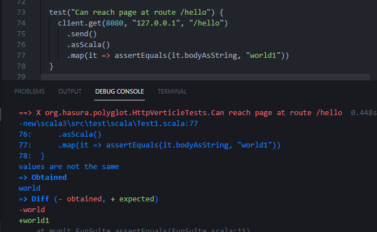This screenshot has width=377, height=232.
Task: Click line number 77 in the gutter
Action: pos(21,56)
